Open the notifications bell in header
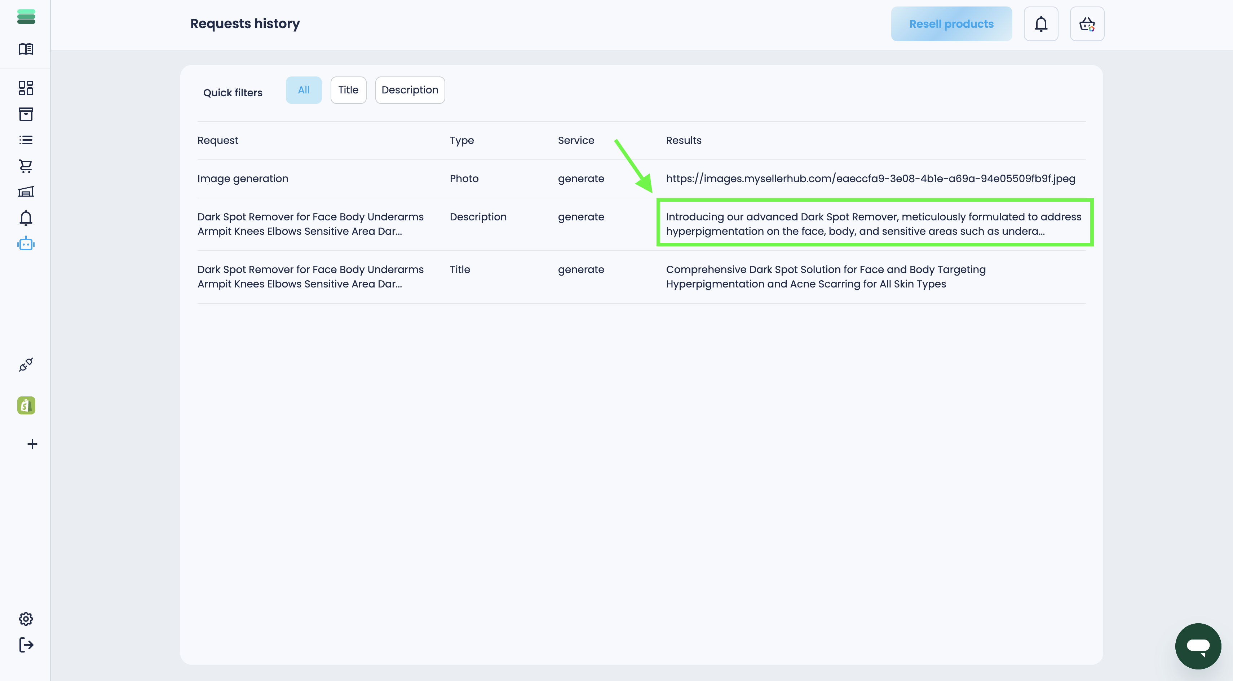This screenshot has width=1233, height=681. click(x=1040, y=24)
